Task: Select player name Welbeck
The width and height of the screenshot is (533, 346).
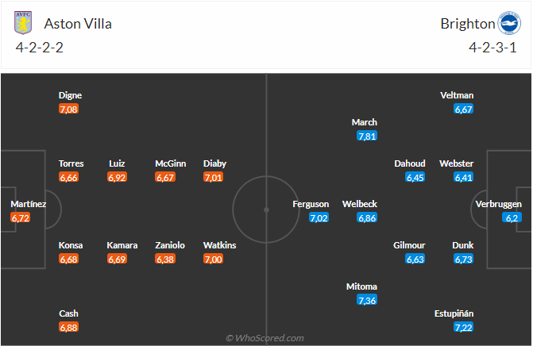Action: coord(359,204)
